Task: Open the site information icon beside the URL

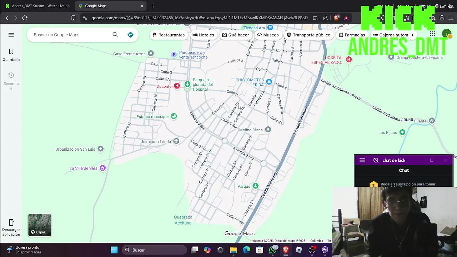Action: (x=85, y=18)
